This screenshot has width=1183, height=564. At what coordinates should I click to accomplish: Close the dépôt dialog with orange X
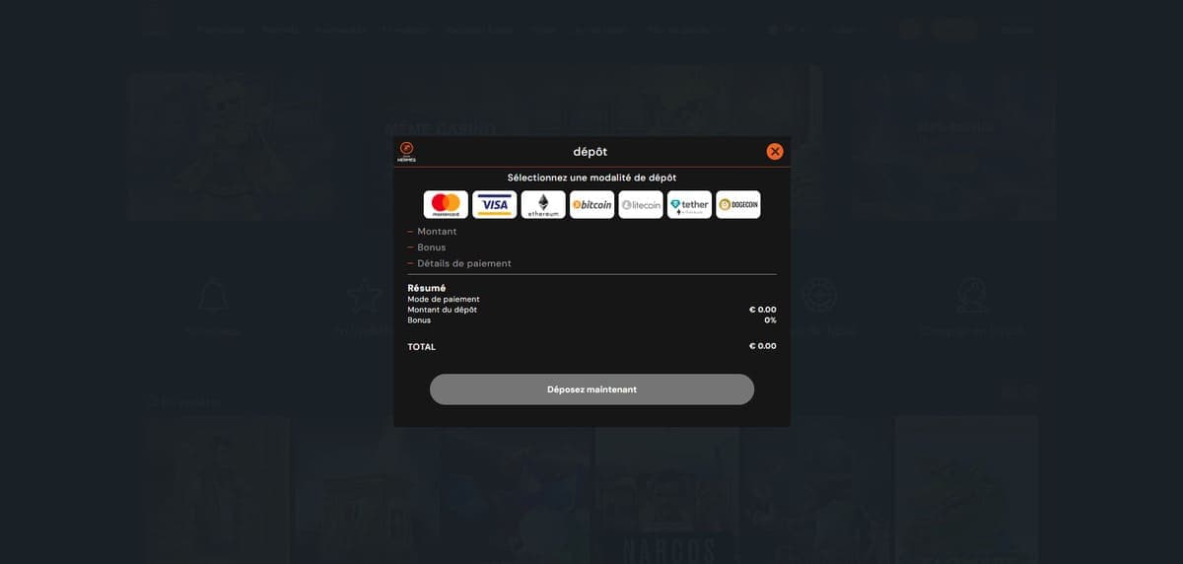(775, 151)
